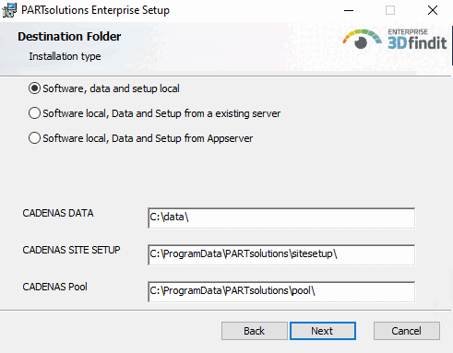Click the "PARTsolutions Enterprise Setup" window title
The width and height of the screenshot is (453, 353).
95,10
